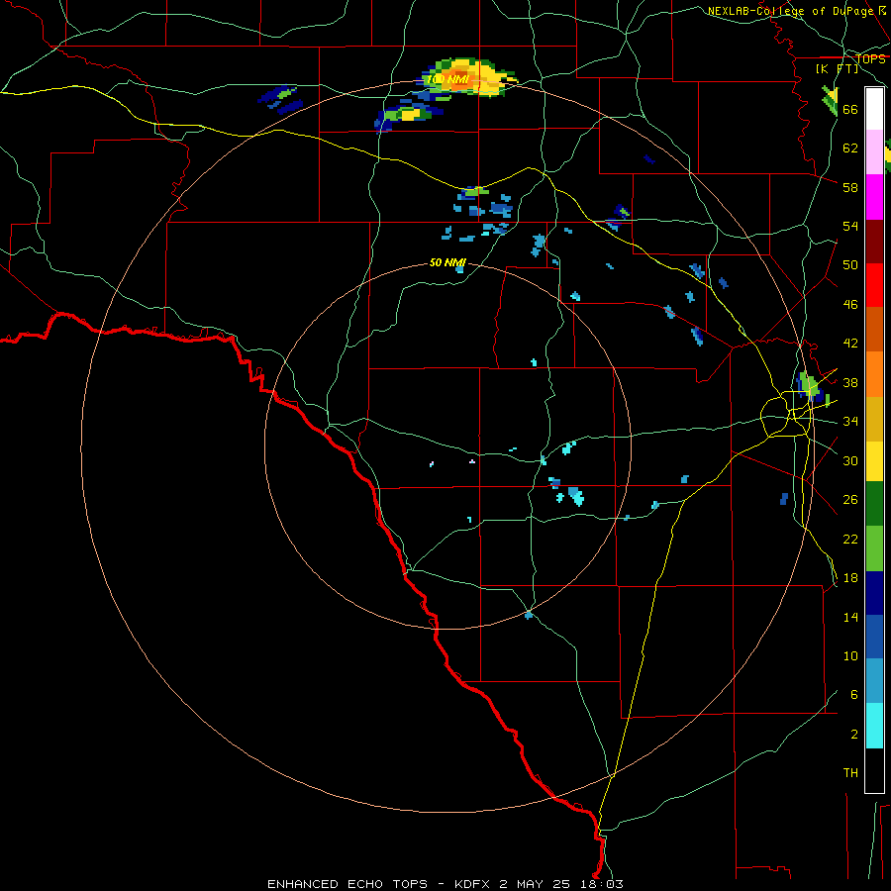Viewport: 891px width, 891px height.
Task: Select the 50 value on the legend
Action: [x=850, y=264]
